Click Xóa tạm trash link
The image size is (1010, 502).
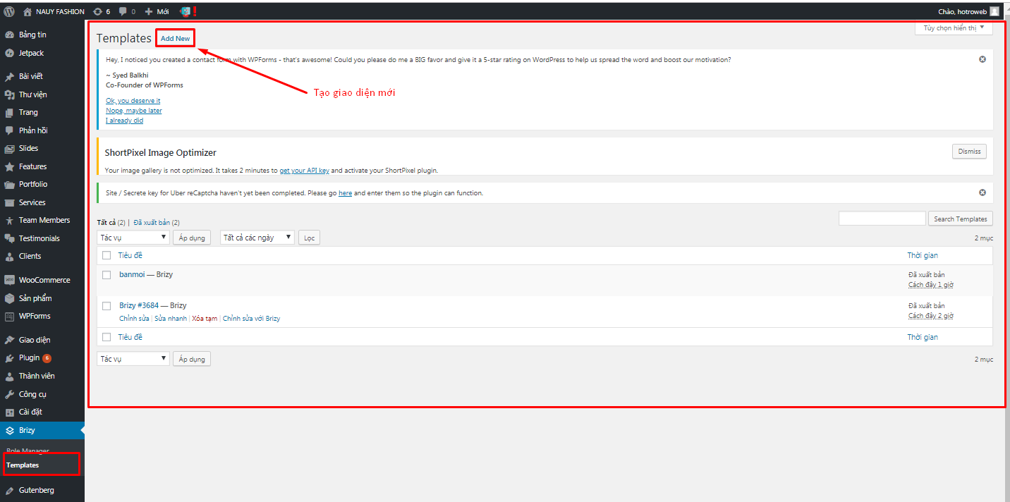[x=205, y=319]
